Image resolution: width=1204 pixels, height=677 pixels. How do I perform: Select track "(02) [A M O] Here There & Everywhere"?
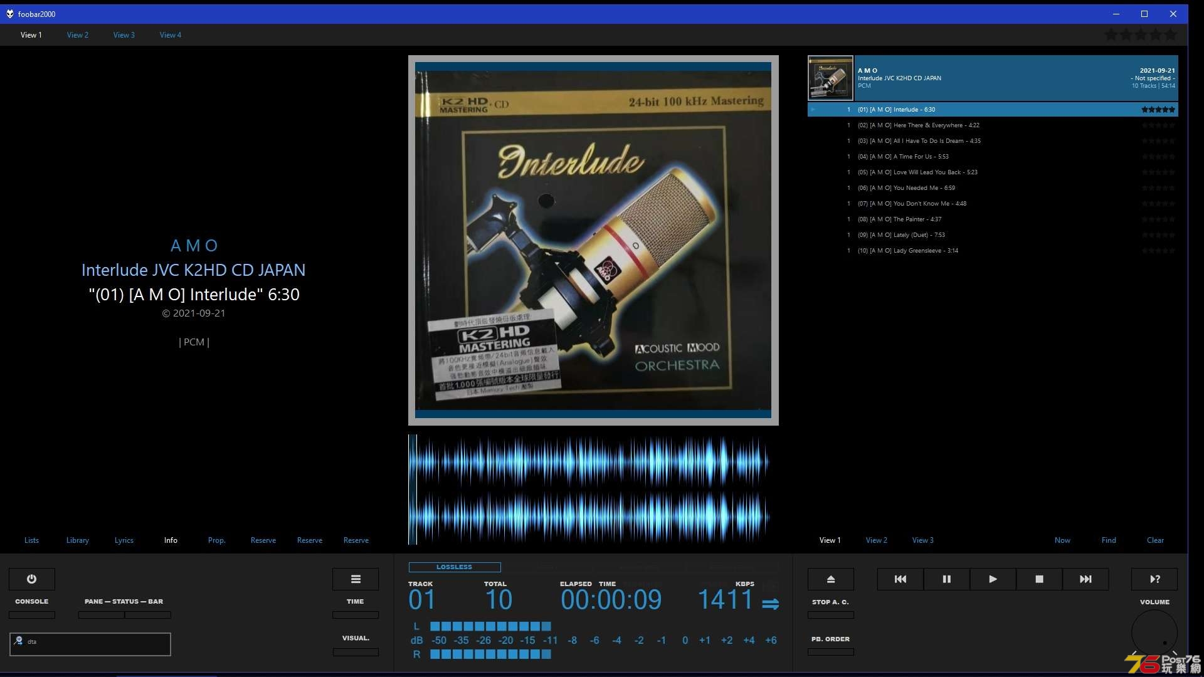993,125
